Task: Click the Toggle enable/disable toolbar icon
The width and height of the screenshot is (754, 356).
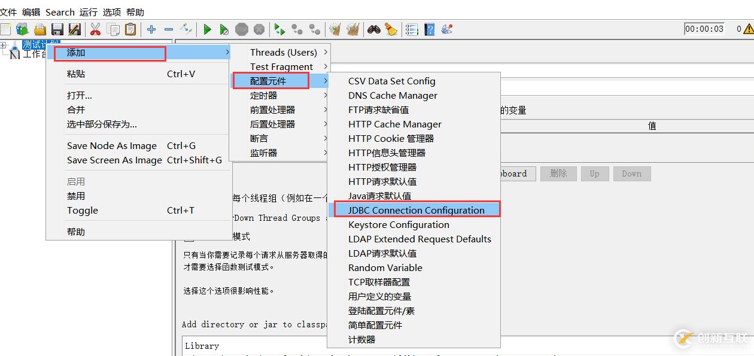Action: point(186,29)
